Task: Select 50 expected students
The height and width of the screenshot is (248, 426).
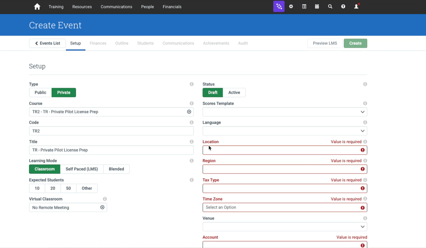Action: 69,188
